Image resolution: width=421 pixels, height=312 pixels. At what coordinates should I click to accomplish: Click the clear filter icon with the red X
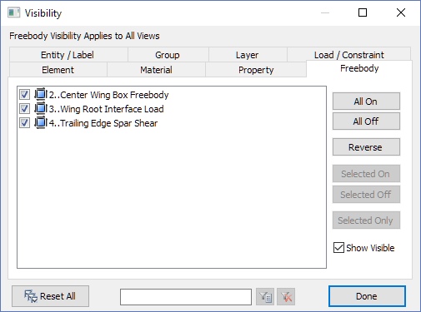point(286,297)
